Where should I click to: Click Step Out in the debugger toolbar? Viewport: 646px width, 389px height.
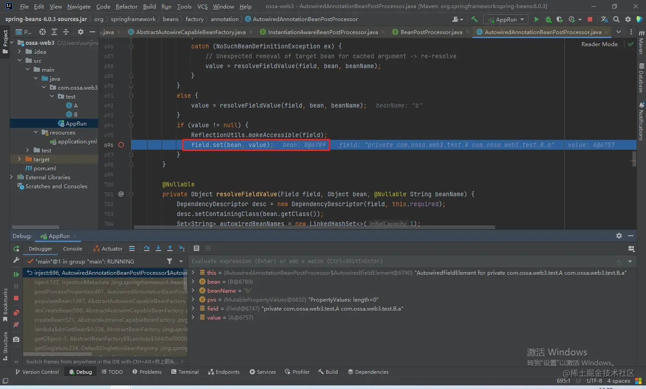[x=170, y=248]
